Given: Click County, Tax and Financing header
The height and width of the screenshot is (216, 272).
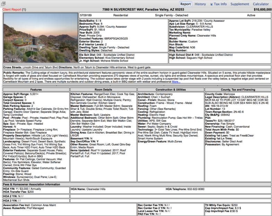Looking at the screenshot, I should click(238, 90).
